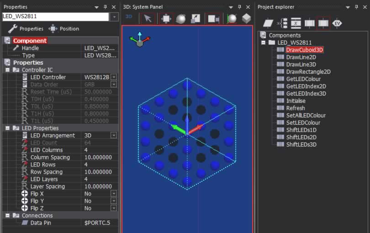Open the Flip X dropdown

(114, 194)
